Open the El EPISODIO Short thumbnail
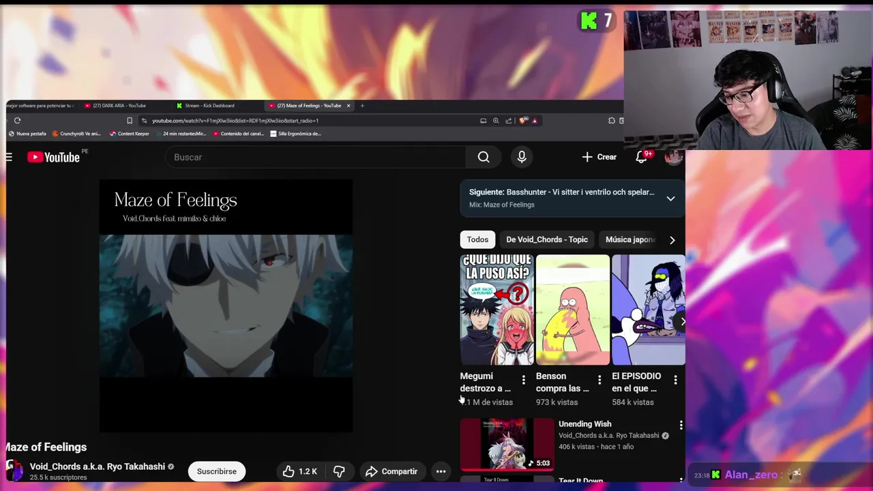Screen dimensions: 873x491 click(x=649, y=310)
